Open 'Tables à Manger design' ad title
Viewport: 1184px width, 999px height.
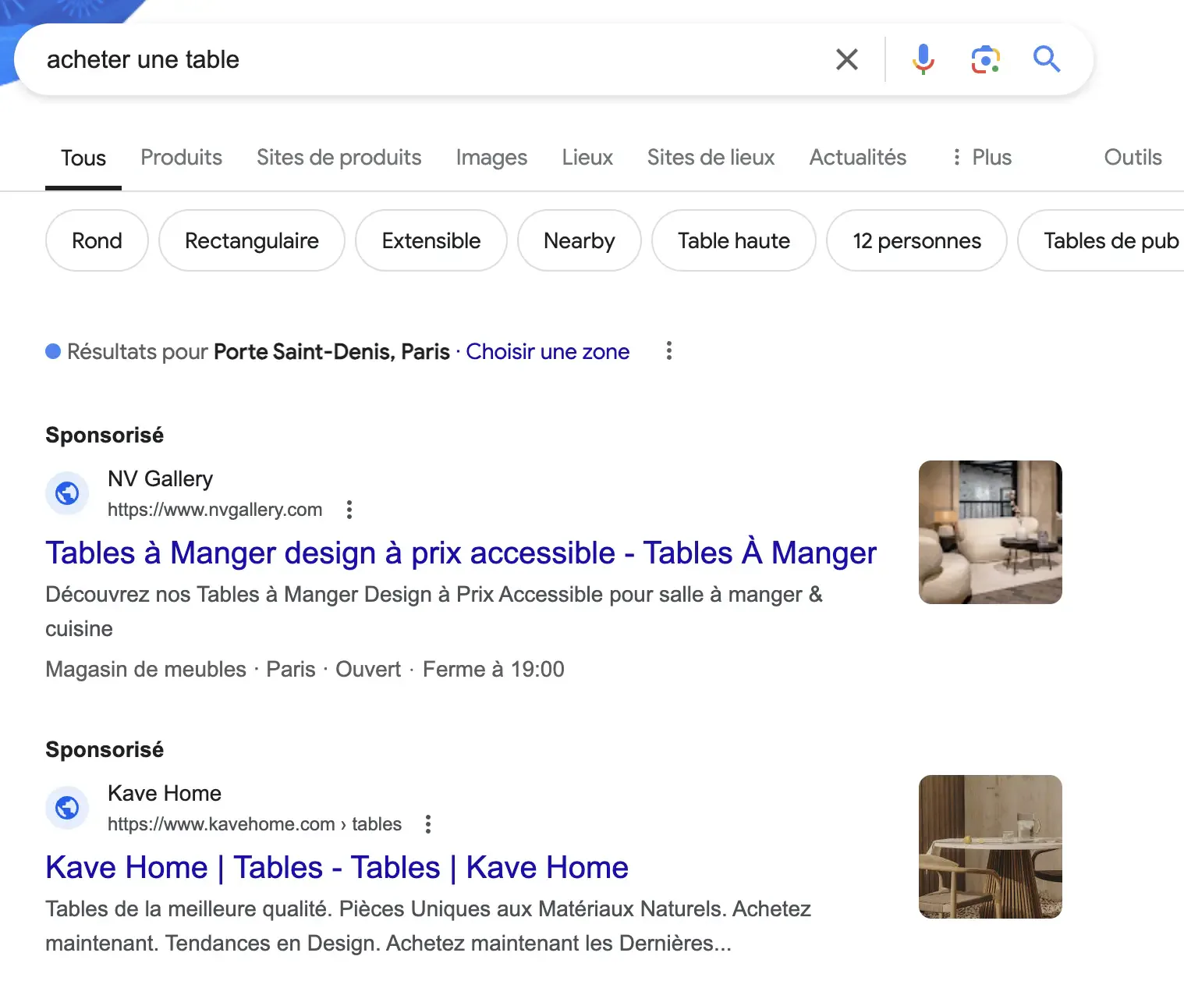point(461,553)
